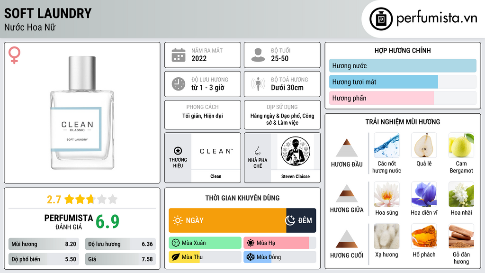This screenshot has height=273, width=485.
Task: Click the sun icon in the Ngày bar
Action: [x=178, y=220]
